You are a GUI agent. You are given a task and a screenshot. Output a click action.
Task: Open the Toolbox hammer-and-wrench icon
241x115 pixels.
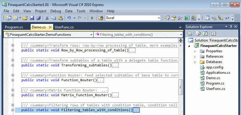[180, 18]
